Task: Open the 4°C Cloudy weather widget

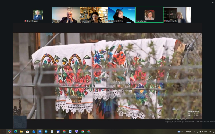Action: click(184, 132)
